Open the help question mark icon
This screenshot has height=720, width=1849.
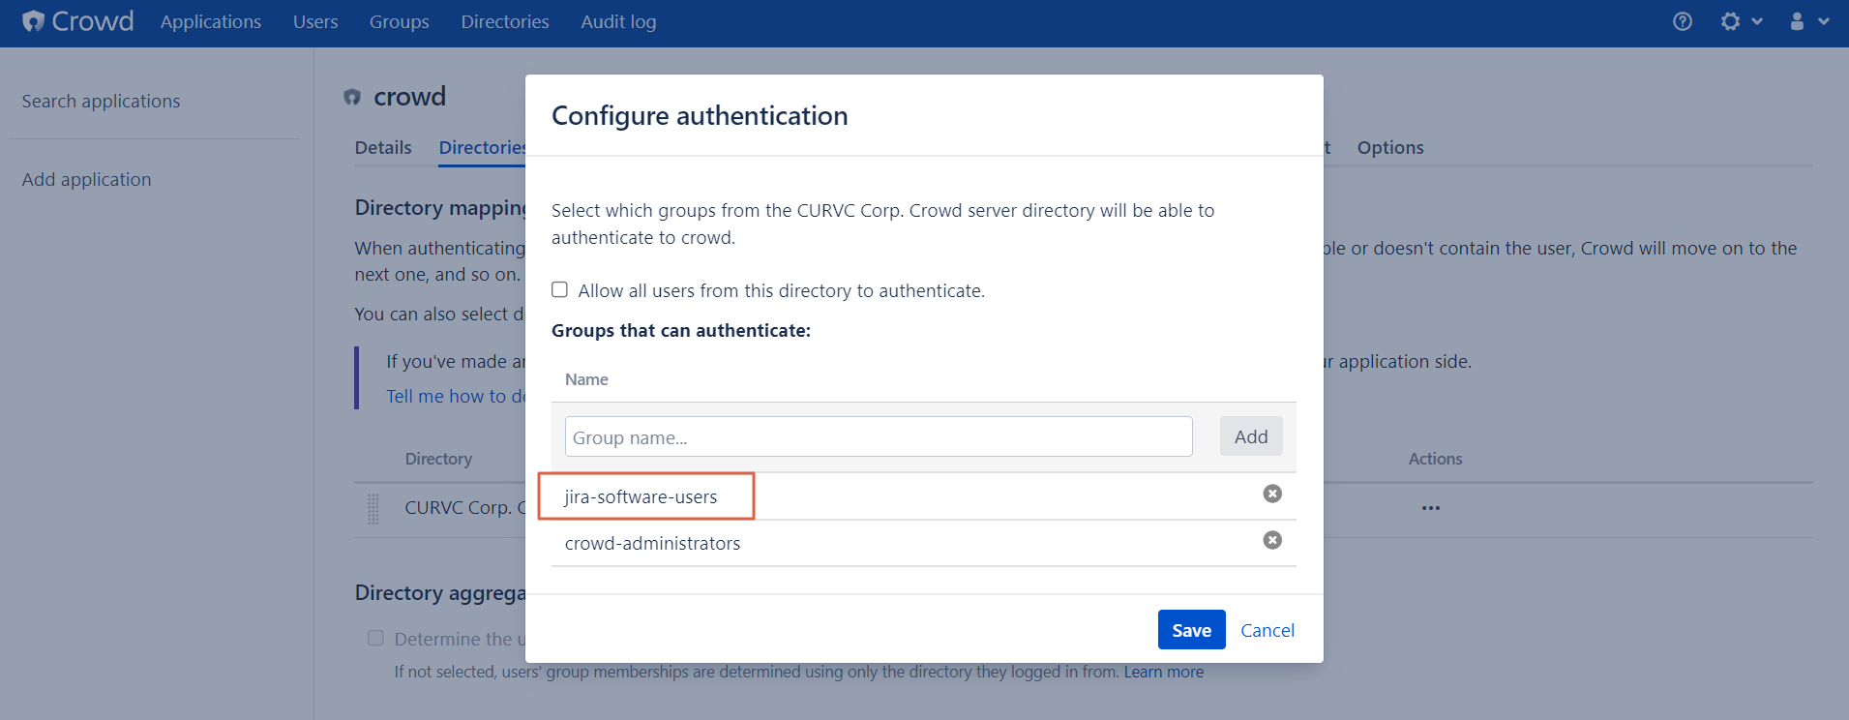pyautogui.click(x=1683, y=21)
